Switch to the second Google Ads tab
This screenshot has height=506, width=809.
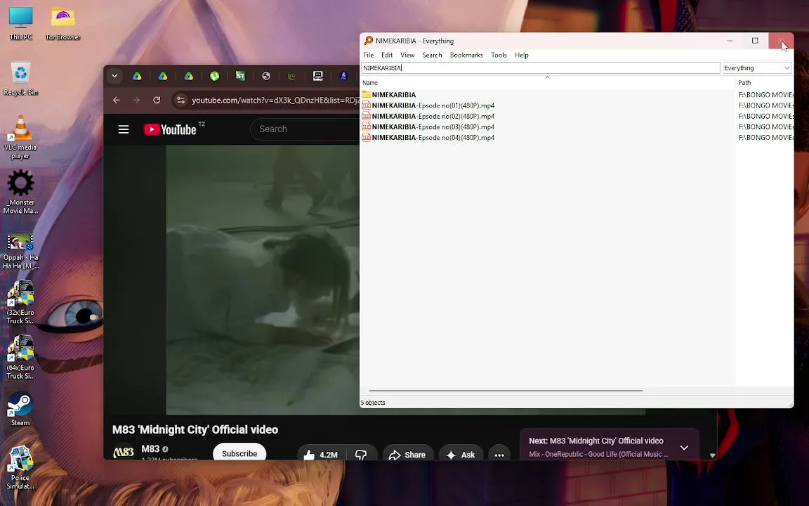[163, 76]
